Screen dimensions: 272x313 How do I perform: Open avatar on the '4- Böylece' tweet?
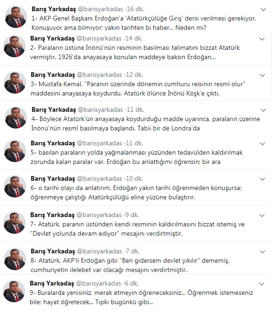[16, 117]
